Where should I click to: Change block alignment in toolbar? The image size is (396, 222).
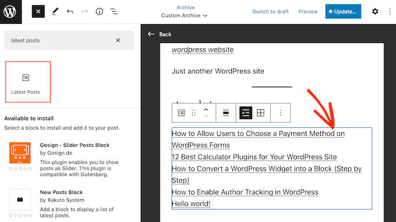[226, 113]
